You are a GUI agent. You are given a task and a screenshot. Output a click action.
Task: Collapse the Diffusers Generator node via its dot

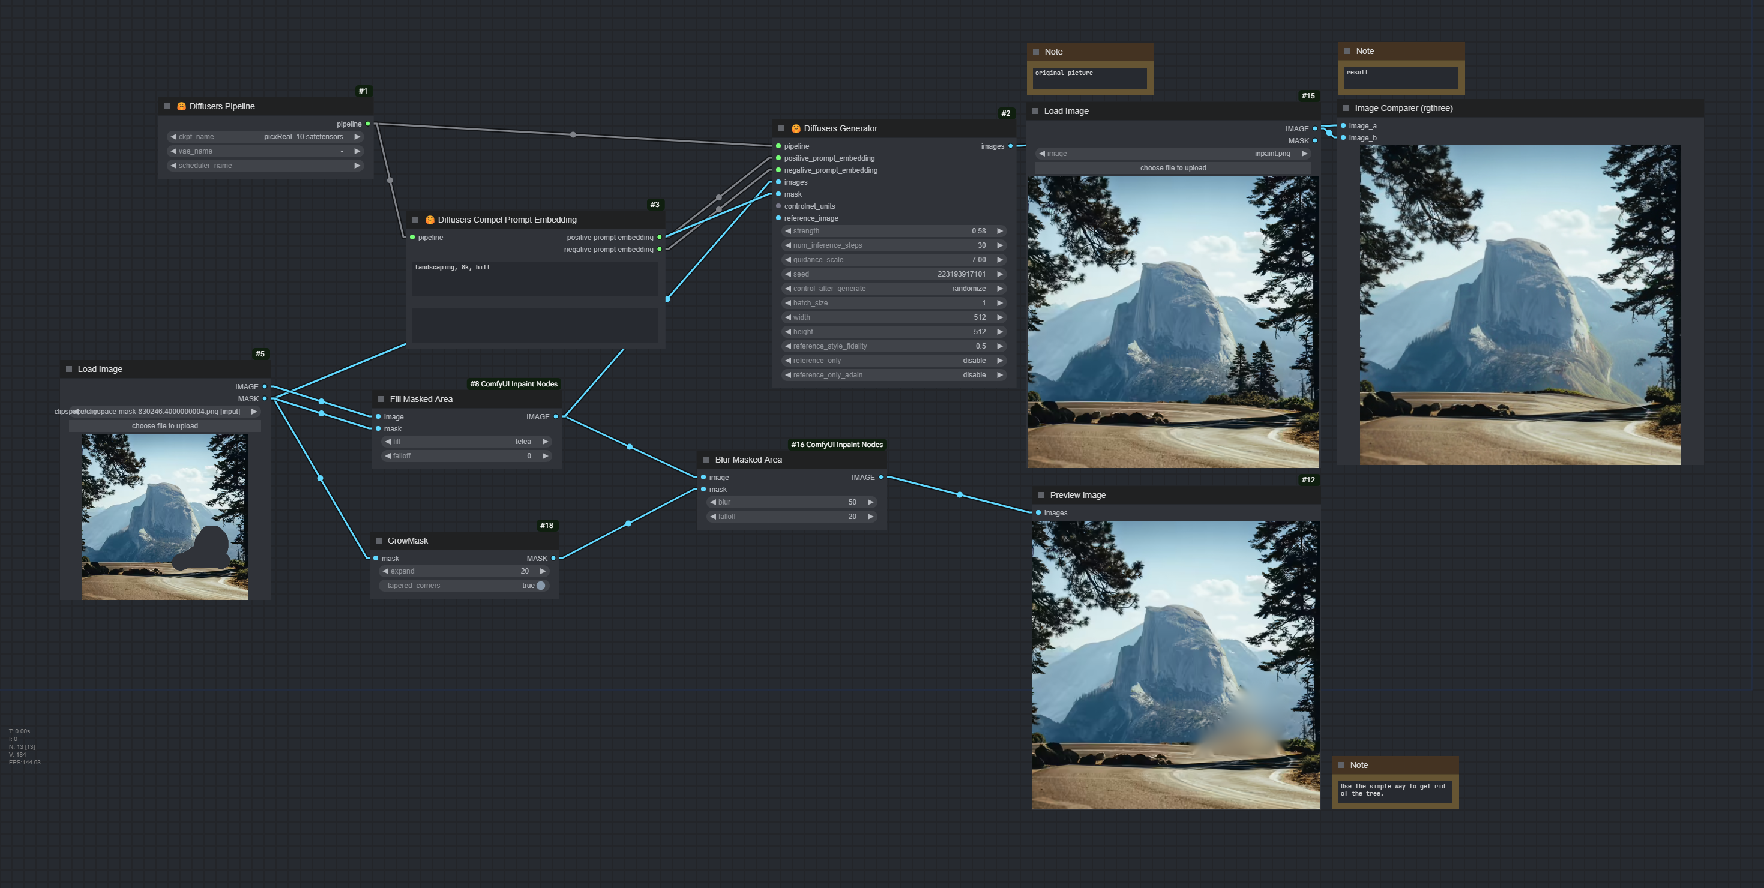click(x=781, y=129)
